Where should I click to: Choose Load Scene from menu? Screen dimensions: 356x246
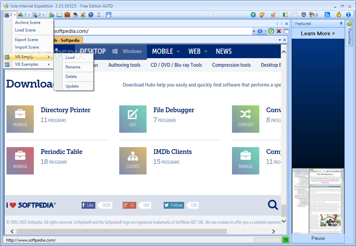point(25,30)
